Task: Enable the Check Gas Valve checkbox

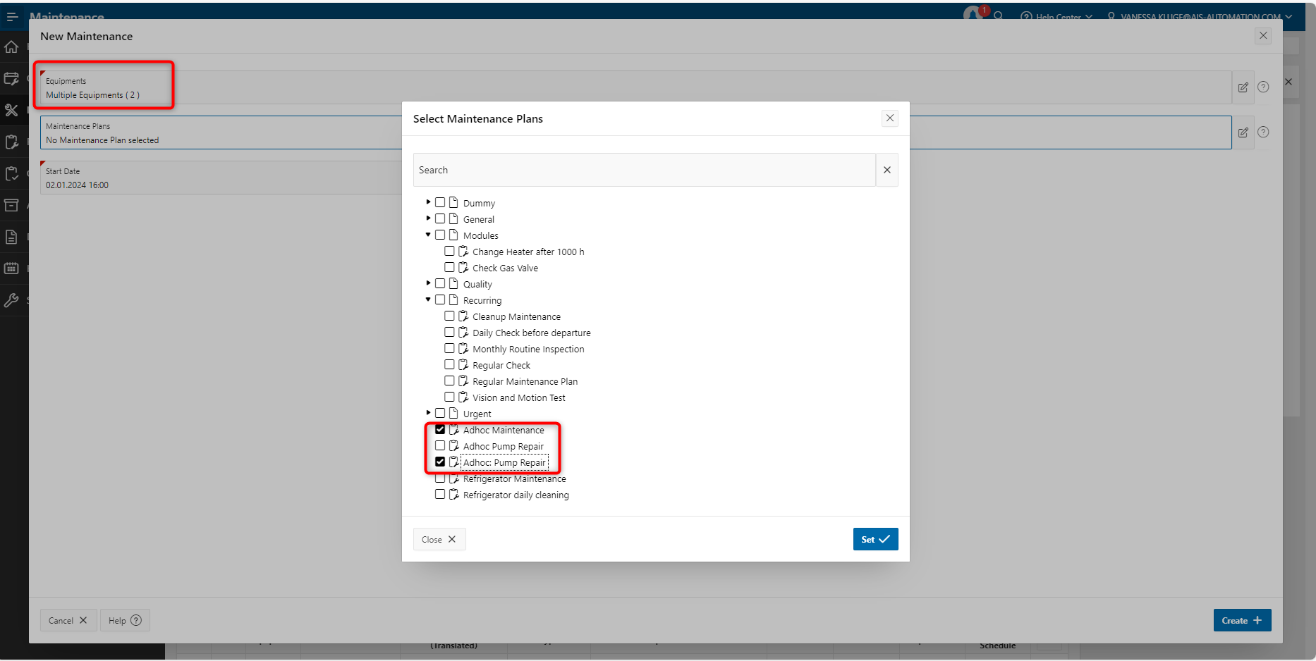Action: [449, 268]
